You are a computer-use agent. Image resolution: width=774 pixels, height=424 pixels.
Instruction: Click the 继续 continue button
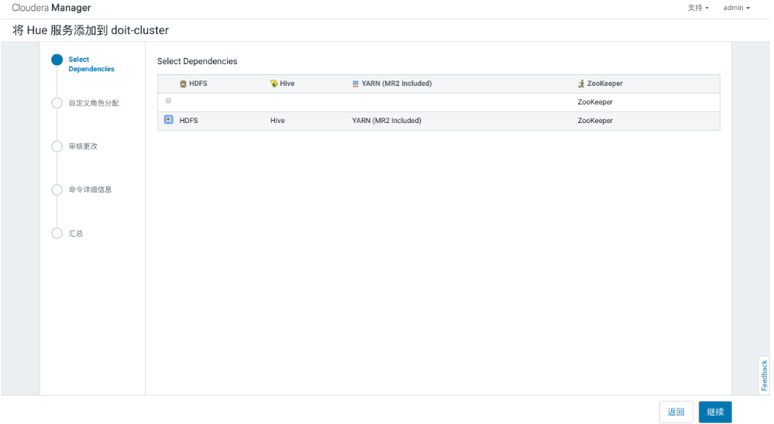click(x=715, y=412)
